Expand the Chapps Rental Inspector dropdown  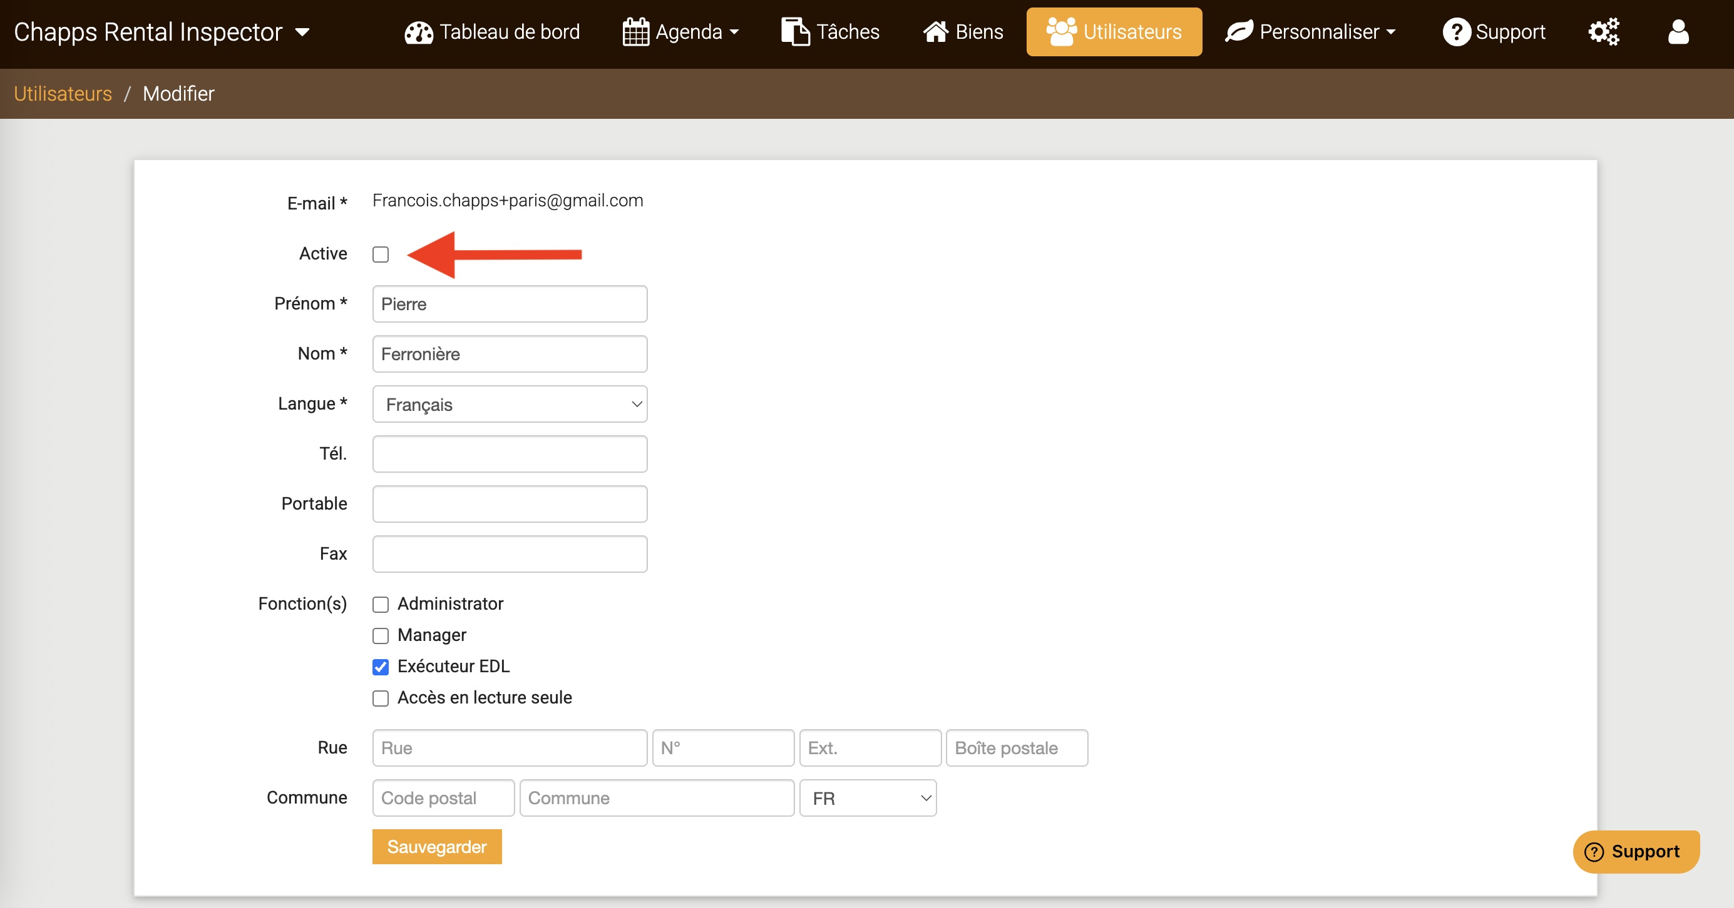pyautogui.click(x=162, y=32)
